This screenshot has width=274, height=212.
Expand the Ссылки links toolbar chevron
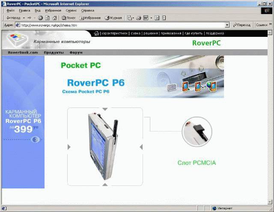pos(271,24)
